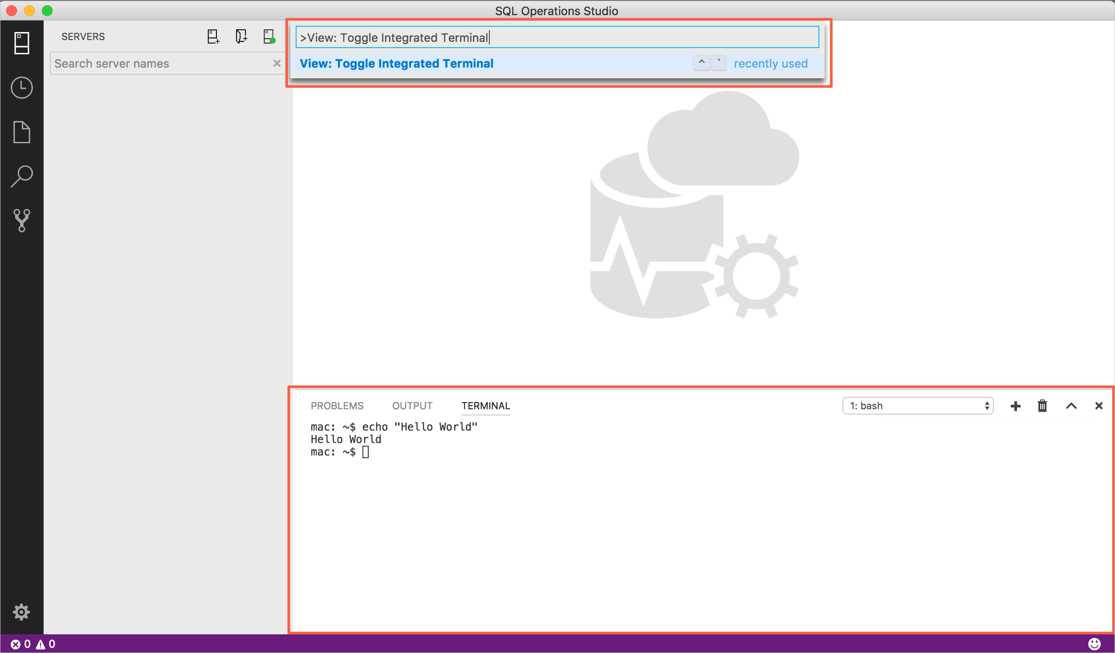Select the TERMINAL tab in panel
1115x653 pixels.
[x=485, y=405]
